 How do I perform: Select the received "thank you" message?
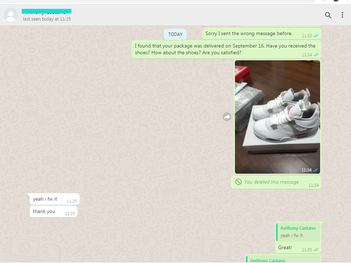point(44,212)
